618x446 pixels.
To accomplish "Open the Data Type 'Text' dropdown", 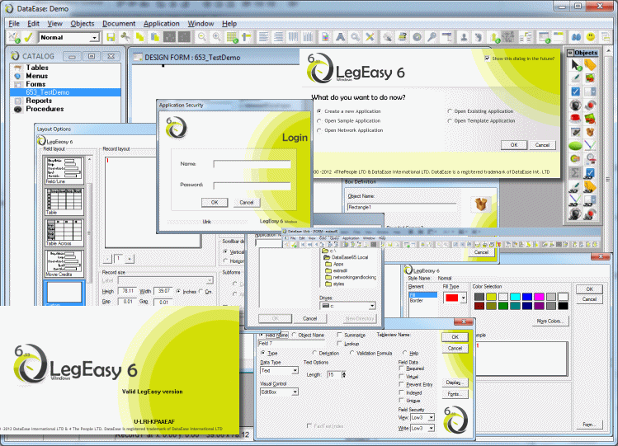I will (295, 371).
